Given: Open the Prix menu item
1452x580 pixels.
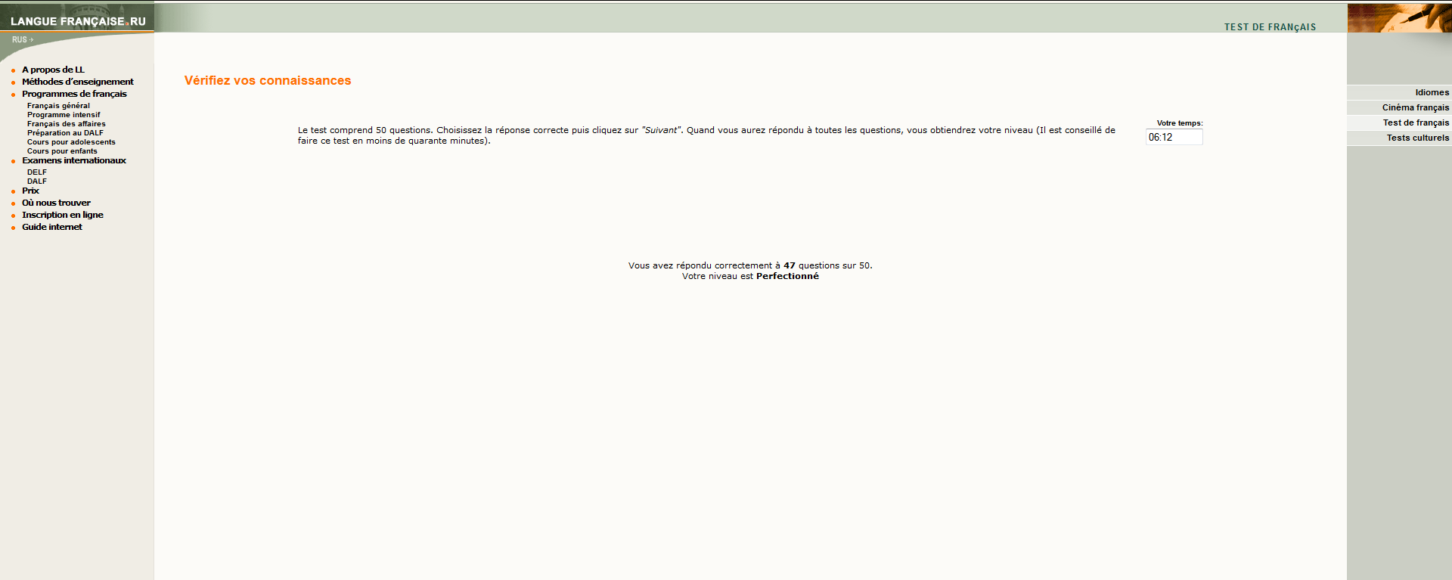Looking at the screenshot, I should (x=30, y=191).
